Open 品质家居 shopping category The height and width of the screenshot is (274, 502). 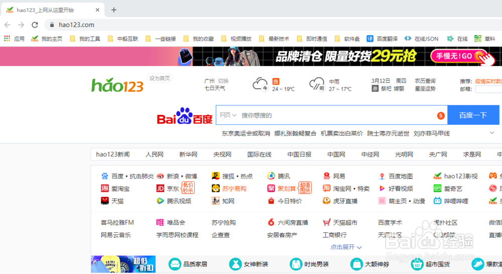coord(188,264)
